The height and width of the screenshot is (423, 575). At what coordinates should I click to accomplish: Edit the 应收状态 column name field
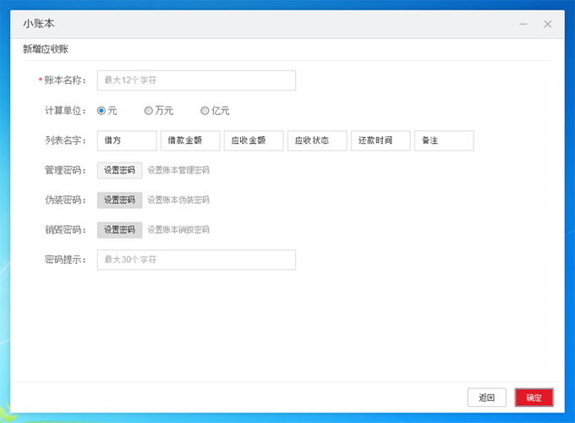click(x=317, y=140)
